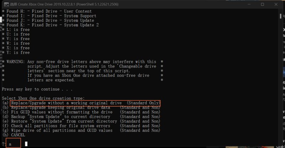Click the "Select Xbox One drive creation type" heading
The image size is (285, 148).
tap(43, 98)
